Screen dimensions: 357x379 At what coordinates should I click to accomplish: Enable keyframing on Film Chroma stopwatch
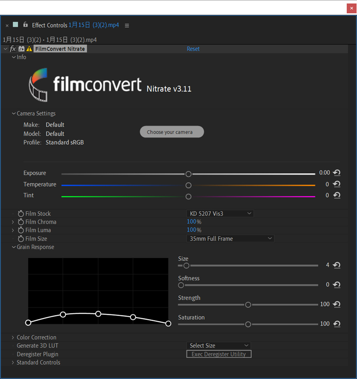(20, 222)
